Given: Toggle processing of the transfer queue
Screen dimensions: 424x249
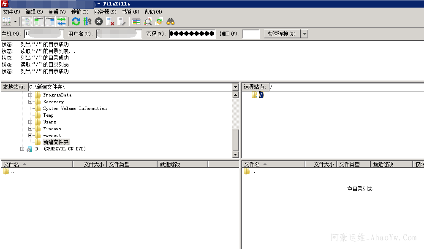Looking at the screenshot, I should (x=87, y=21).
